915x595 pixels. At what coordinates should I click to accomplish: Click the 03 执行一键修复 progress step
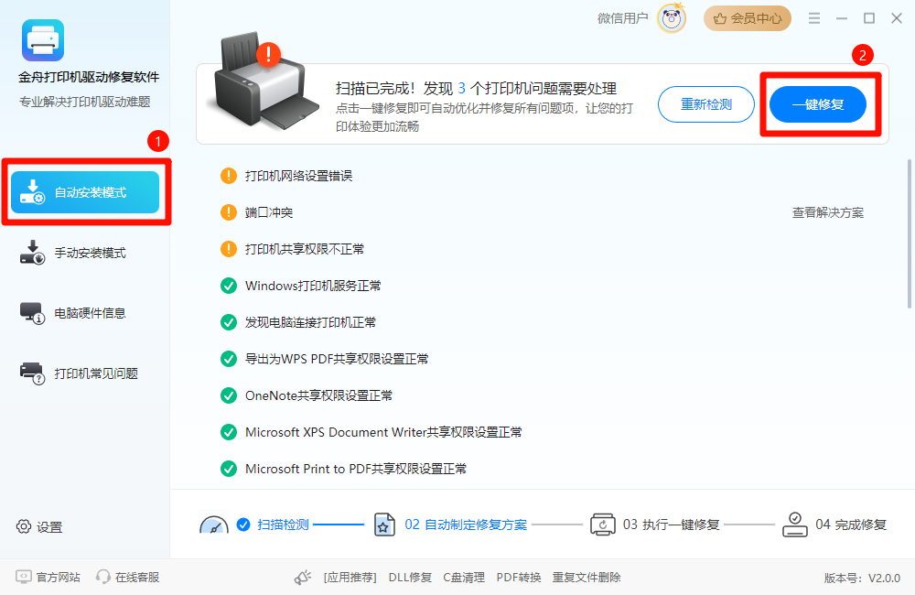pyautogui.click(x=655, y=525)
